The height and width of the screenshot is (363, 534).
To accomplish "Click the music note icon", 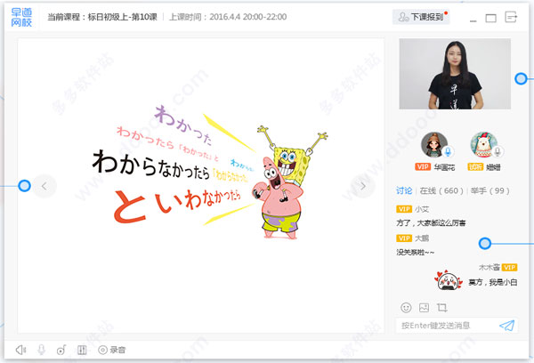I will coord(61,350).
